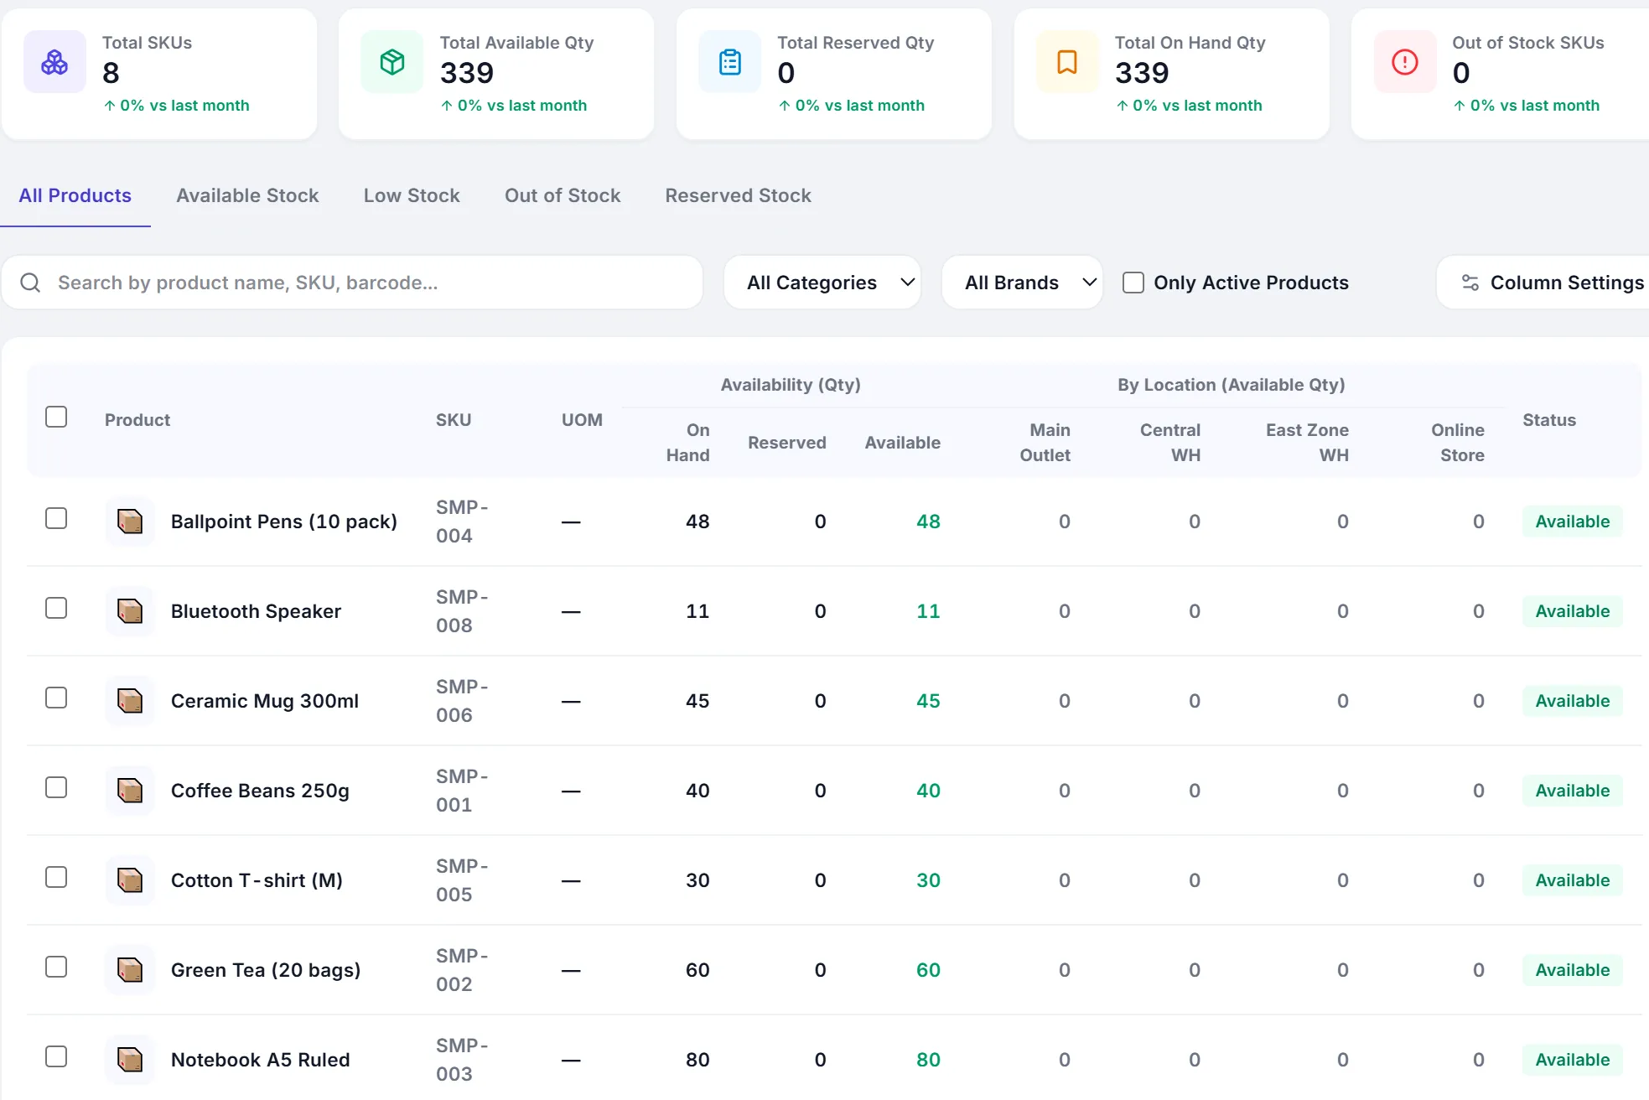Click the Column Settings button
1649x1100 pixels.
pyautogui.click(x=1543, y=283)
